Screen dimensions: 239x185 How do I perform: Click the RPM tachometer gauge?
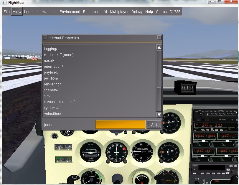click(91, 178)
